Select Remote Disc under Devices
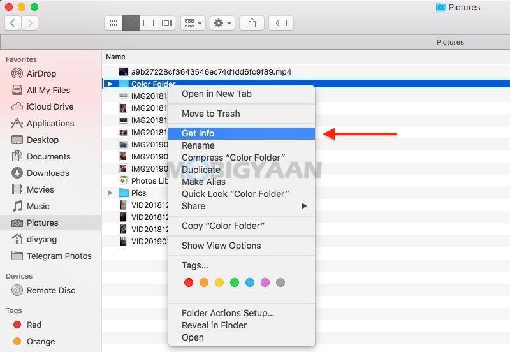Image resolution: width=510 pixels, height=352 pixels. click(x=51, y=290)
